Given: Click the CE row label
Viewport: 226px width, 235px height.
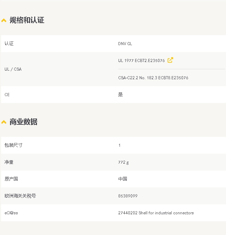Looking at the screenshot, I should [7, 95].
